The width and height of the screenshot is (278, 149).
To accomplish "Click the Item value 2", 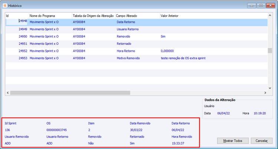I will [89, 130].
